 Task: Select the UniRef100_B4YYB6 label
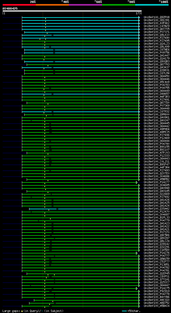157,297
